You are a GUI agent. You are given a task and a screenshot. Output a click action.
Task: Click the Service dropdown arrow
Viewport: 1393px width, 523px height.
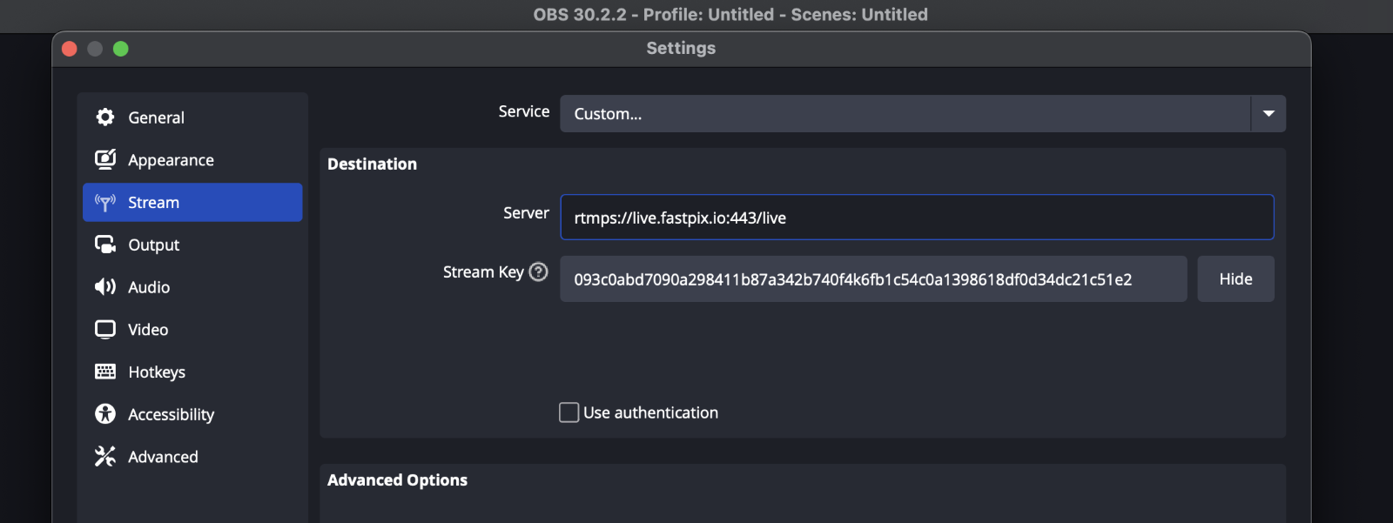pos(1269,114)
